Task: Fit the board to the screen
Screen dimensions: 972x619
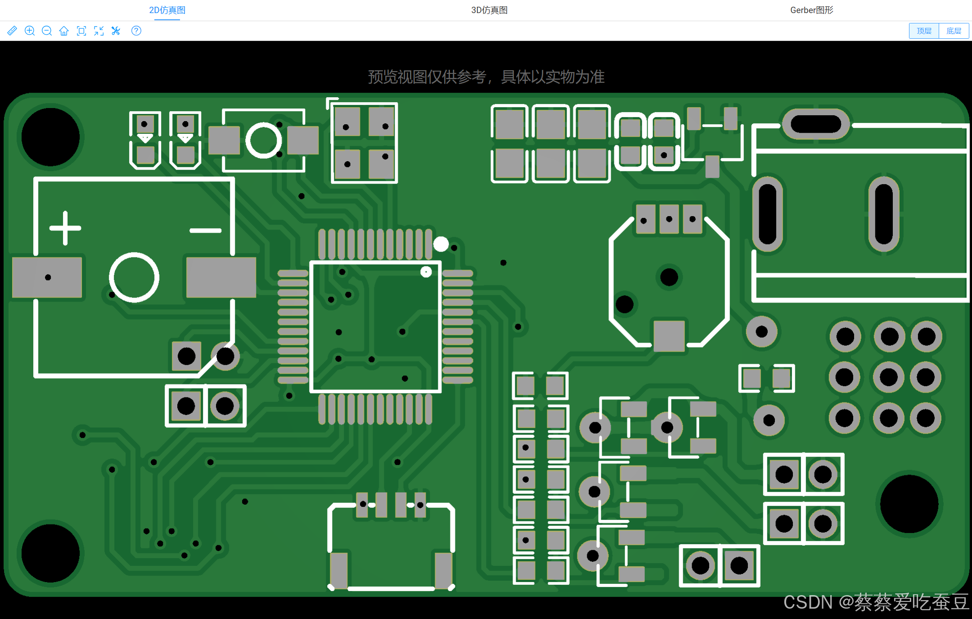Action: pos(81,31)
